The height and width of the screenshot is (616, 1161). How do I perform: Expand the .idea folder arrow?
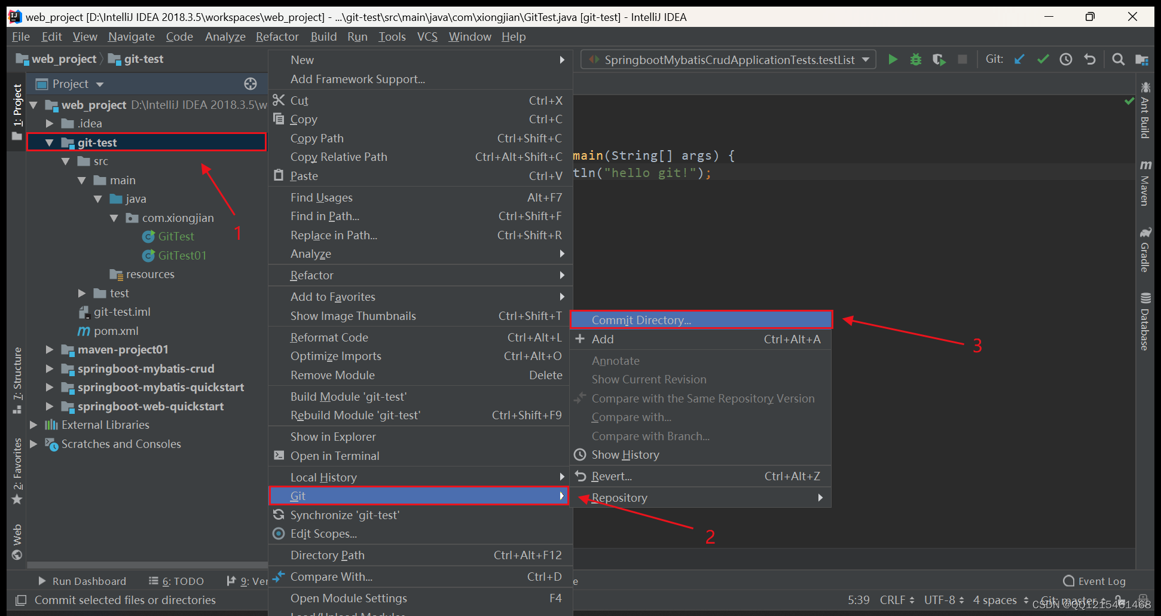point(50,124)
